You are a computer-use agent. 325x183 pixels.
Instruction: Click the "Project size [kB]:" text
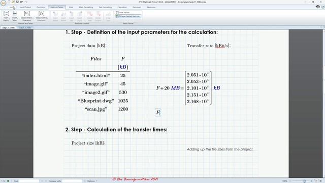click(88, 143)
